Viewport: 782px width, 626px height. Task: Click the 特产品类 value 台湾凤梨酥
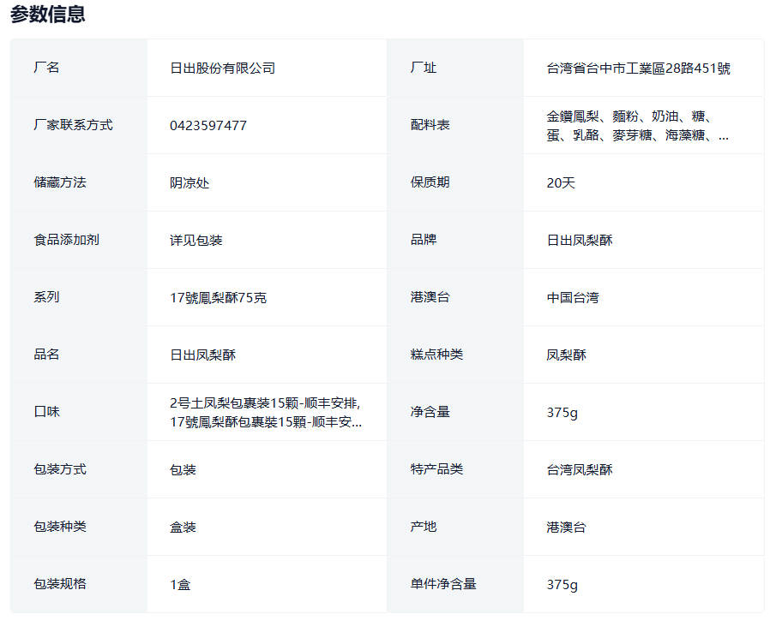[580, 470]
